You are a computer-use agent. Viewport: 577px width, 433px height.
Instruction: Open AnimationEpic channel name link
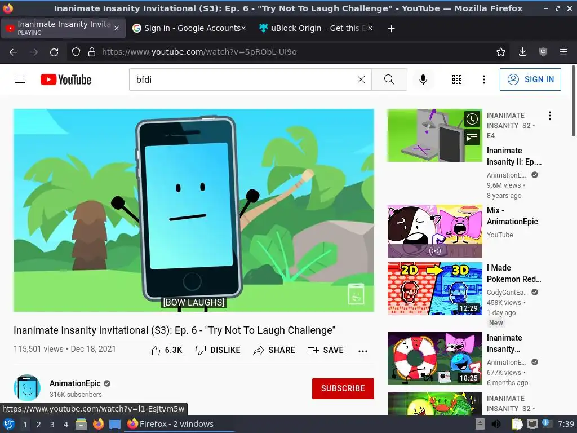75,383
